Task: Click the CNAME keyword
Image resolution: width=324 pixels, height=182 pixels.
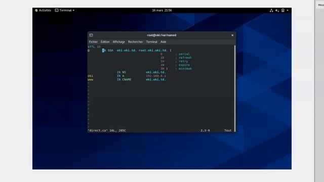Action: 127,80
